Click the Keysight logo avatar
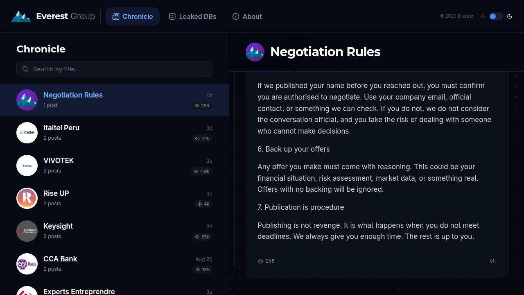The height and width of the screenshot is (295, 524). point(27,231)
